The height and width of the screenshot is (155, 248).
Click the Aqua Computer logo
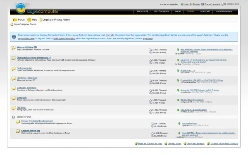[x=37, y=9]
